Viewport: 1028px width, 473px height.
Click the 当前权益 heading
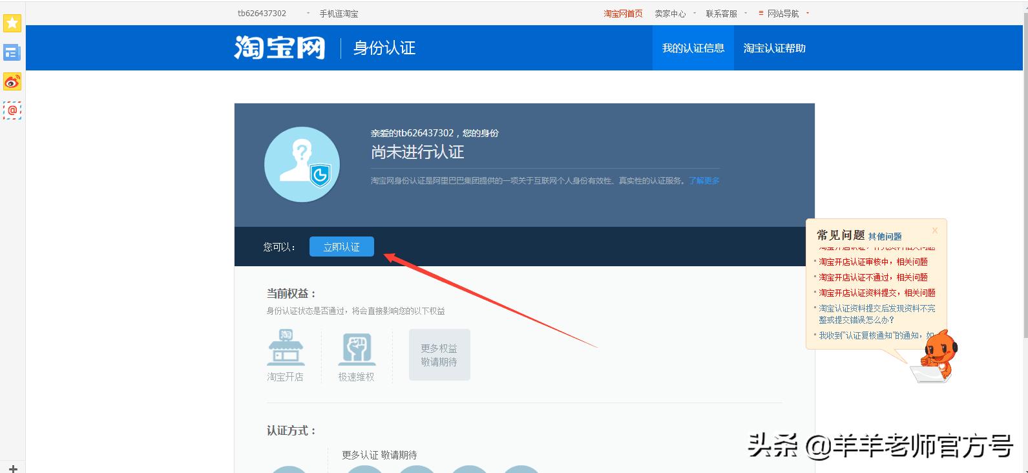[x=291, y=293]
